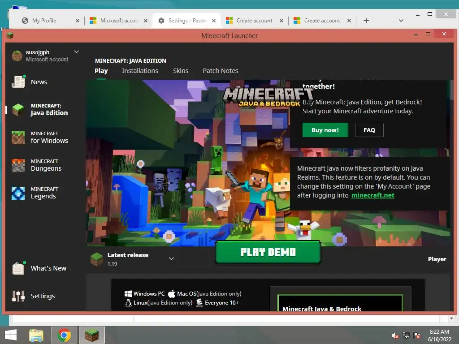Click the MINECRAFT: JAVA EDITION heading
459x344 pixels.
[130, 61]
